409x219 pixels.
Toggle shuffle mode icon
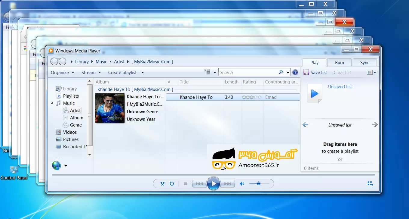(162, 183)
